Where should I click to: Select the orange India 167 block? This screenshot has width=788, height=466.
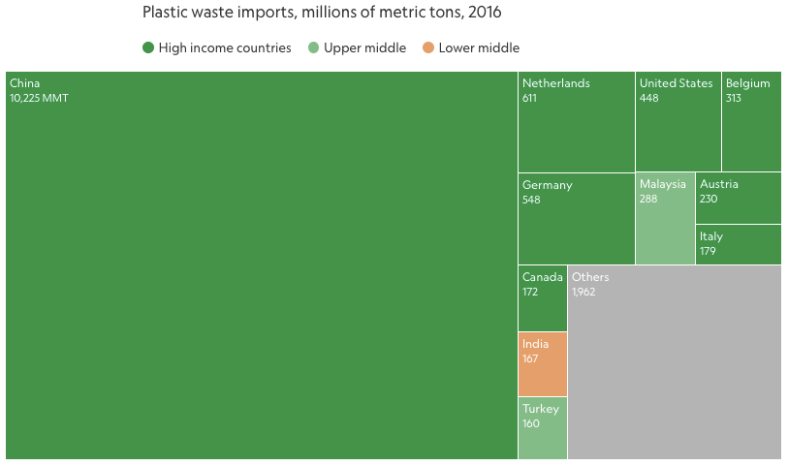(543, 364)
